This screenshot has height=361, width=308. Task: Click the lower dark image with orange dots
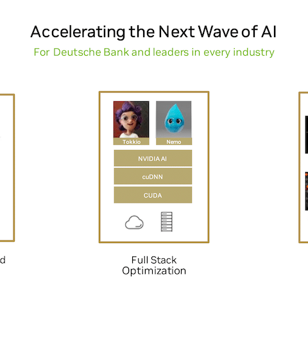pyautogui.click(x=306, y=191)
